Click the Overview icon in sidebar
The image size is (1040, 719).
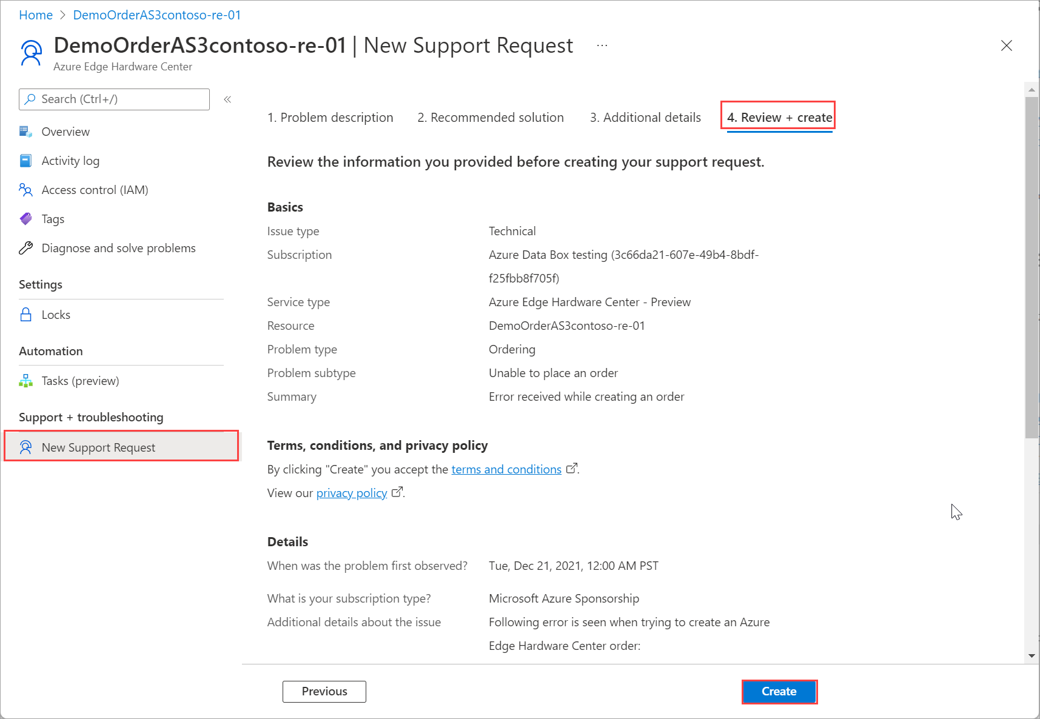25,132
